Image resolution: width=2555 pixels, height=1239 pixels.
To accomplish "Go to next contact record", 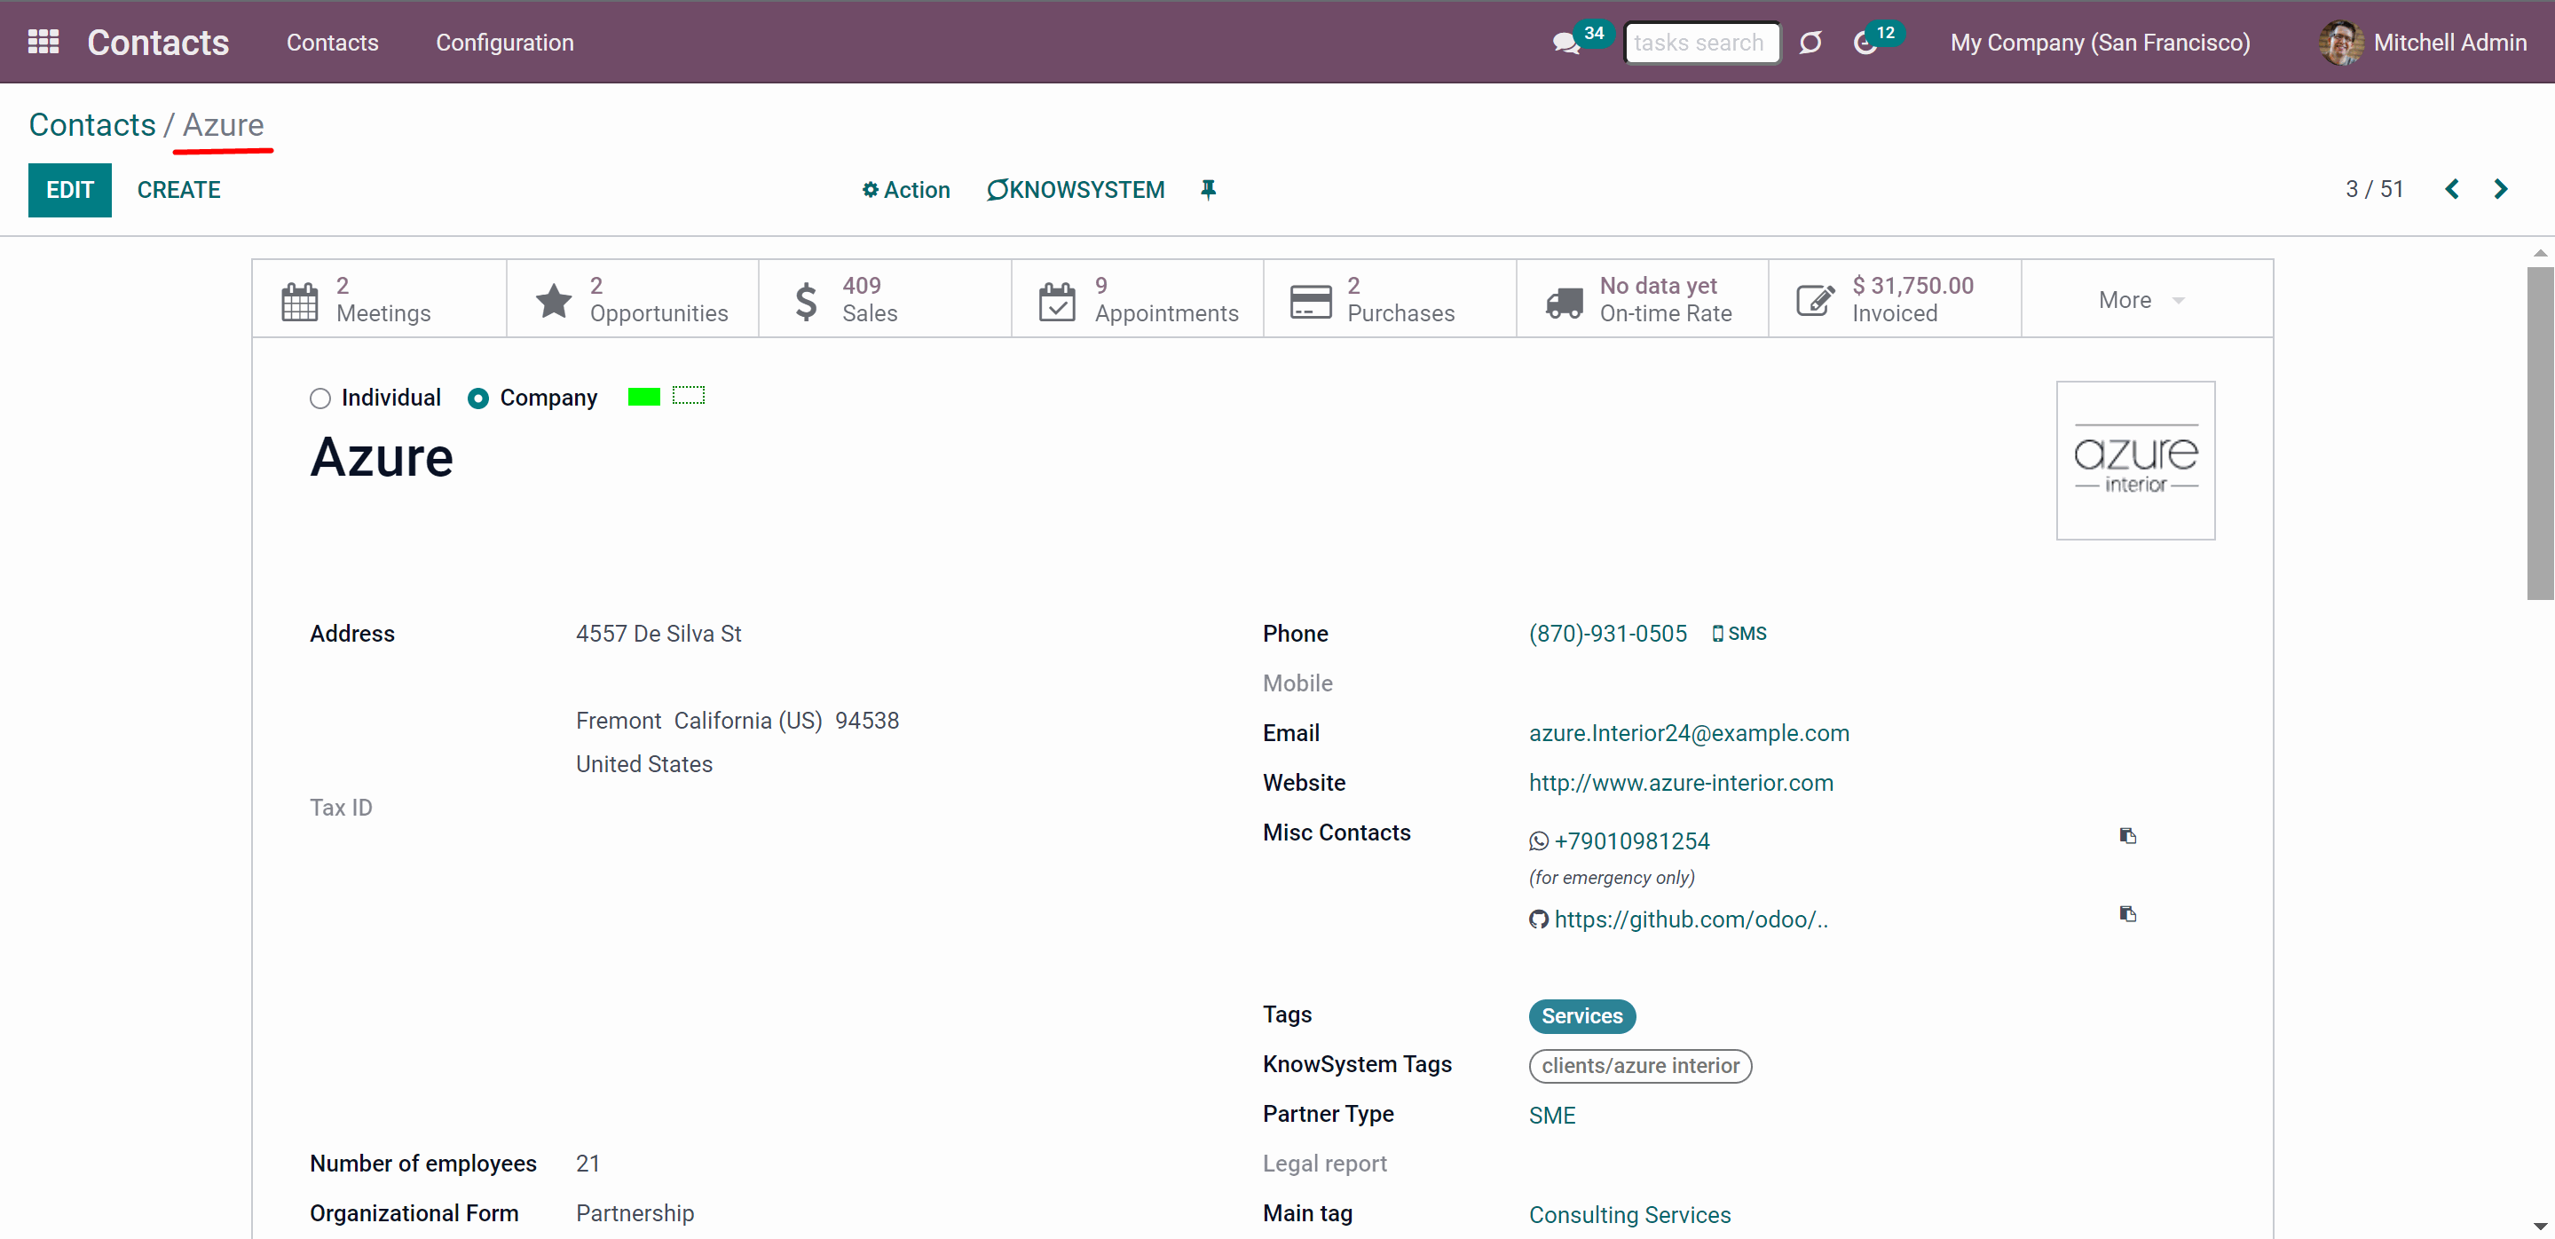I will (x=2501, y=189).
